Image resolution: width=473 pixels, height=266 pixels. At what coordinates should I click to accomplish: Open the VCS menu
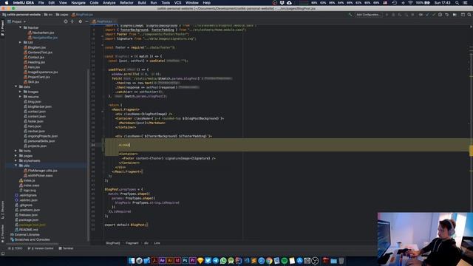pos(177,3)
